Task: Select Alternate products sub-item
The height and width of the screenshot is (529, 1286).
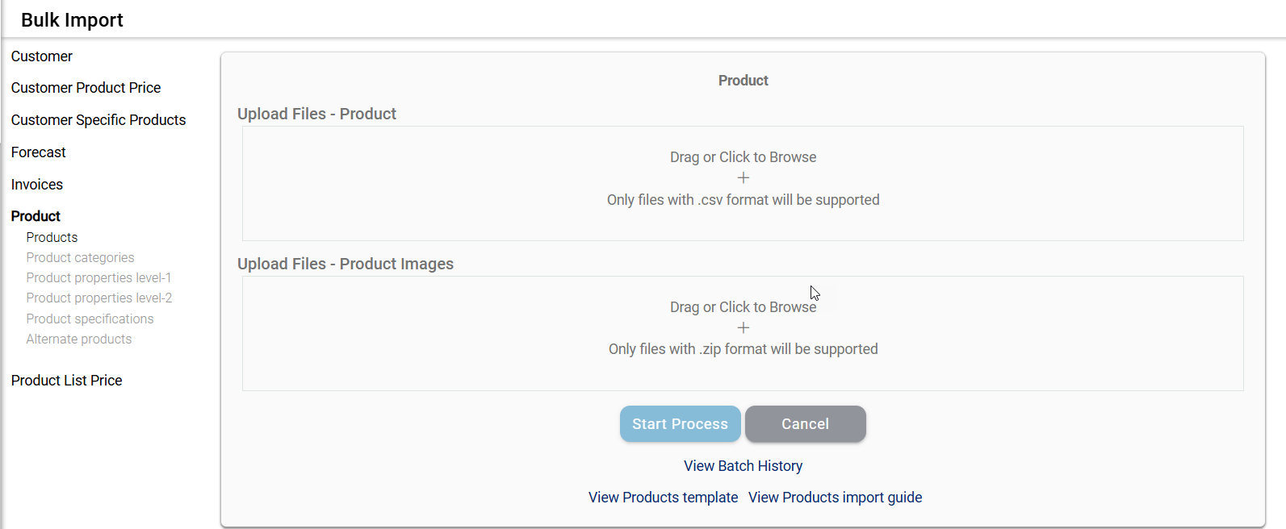Action: 79,339
